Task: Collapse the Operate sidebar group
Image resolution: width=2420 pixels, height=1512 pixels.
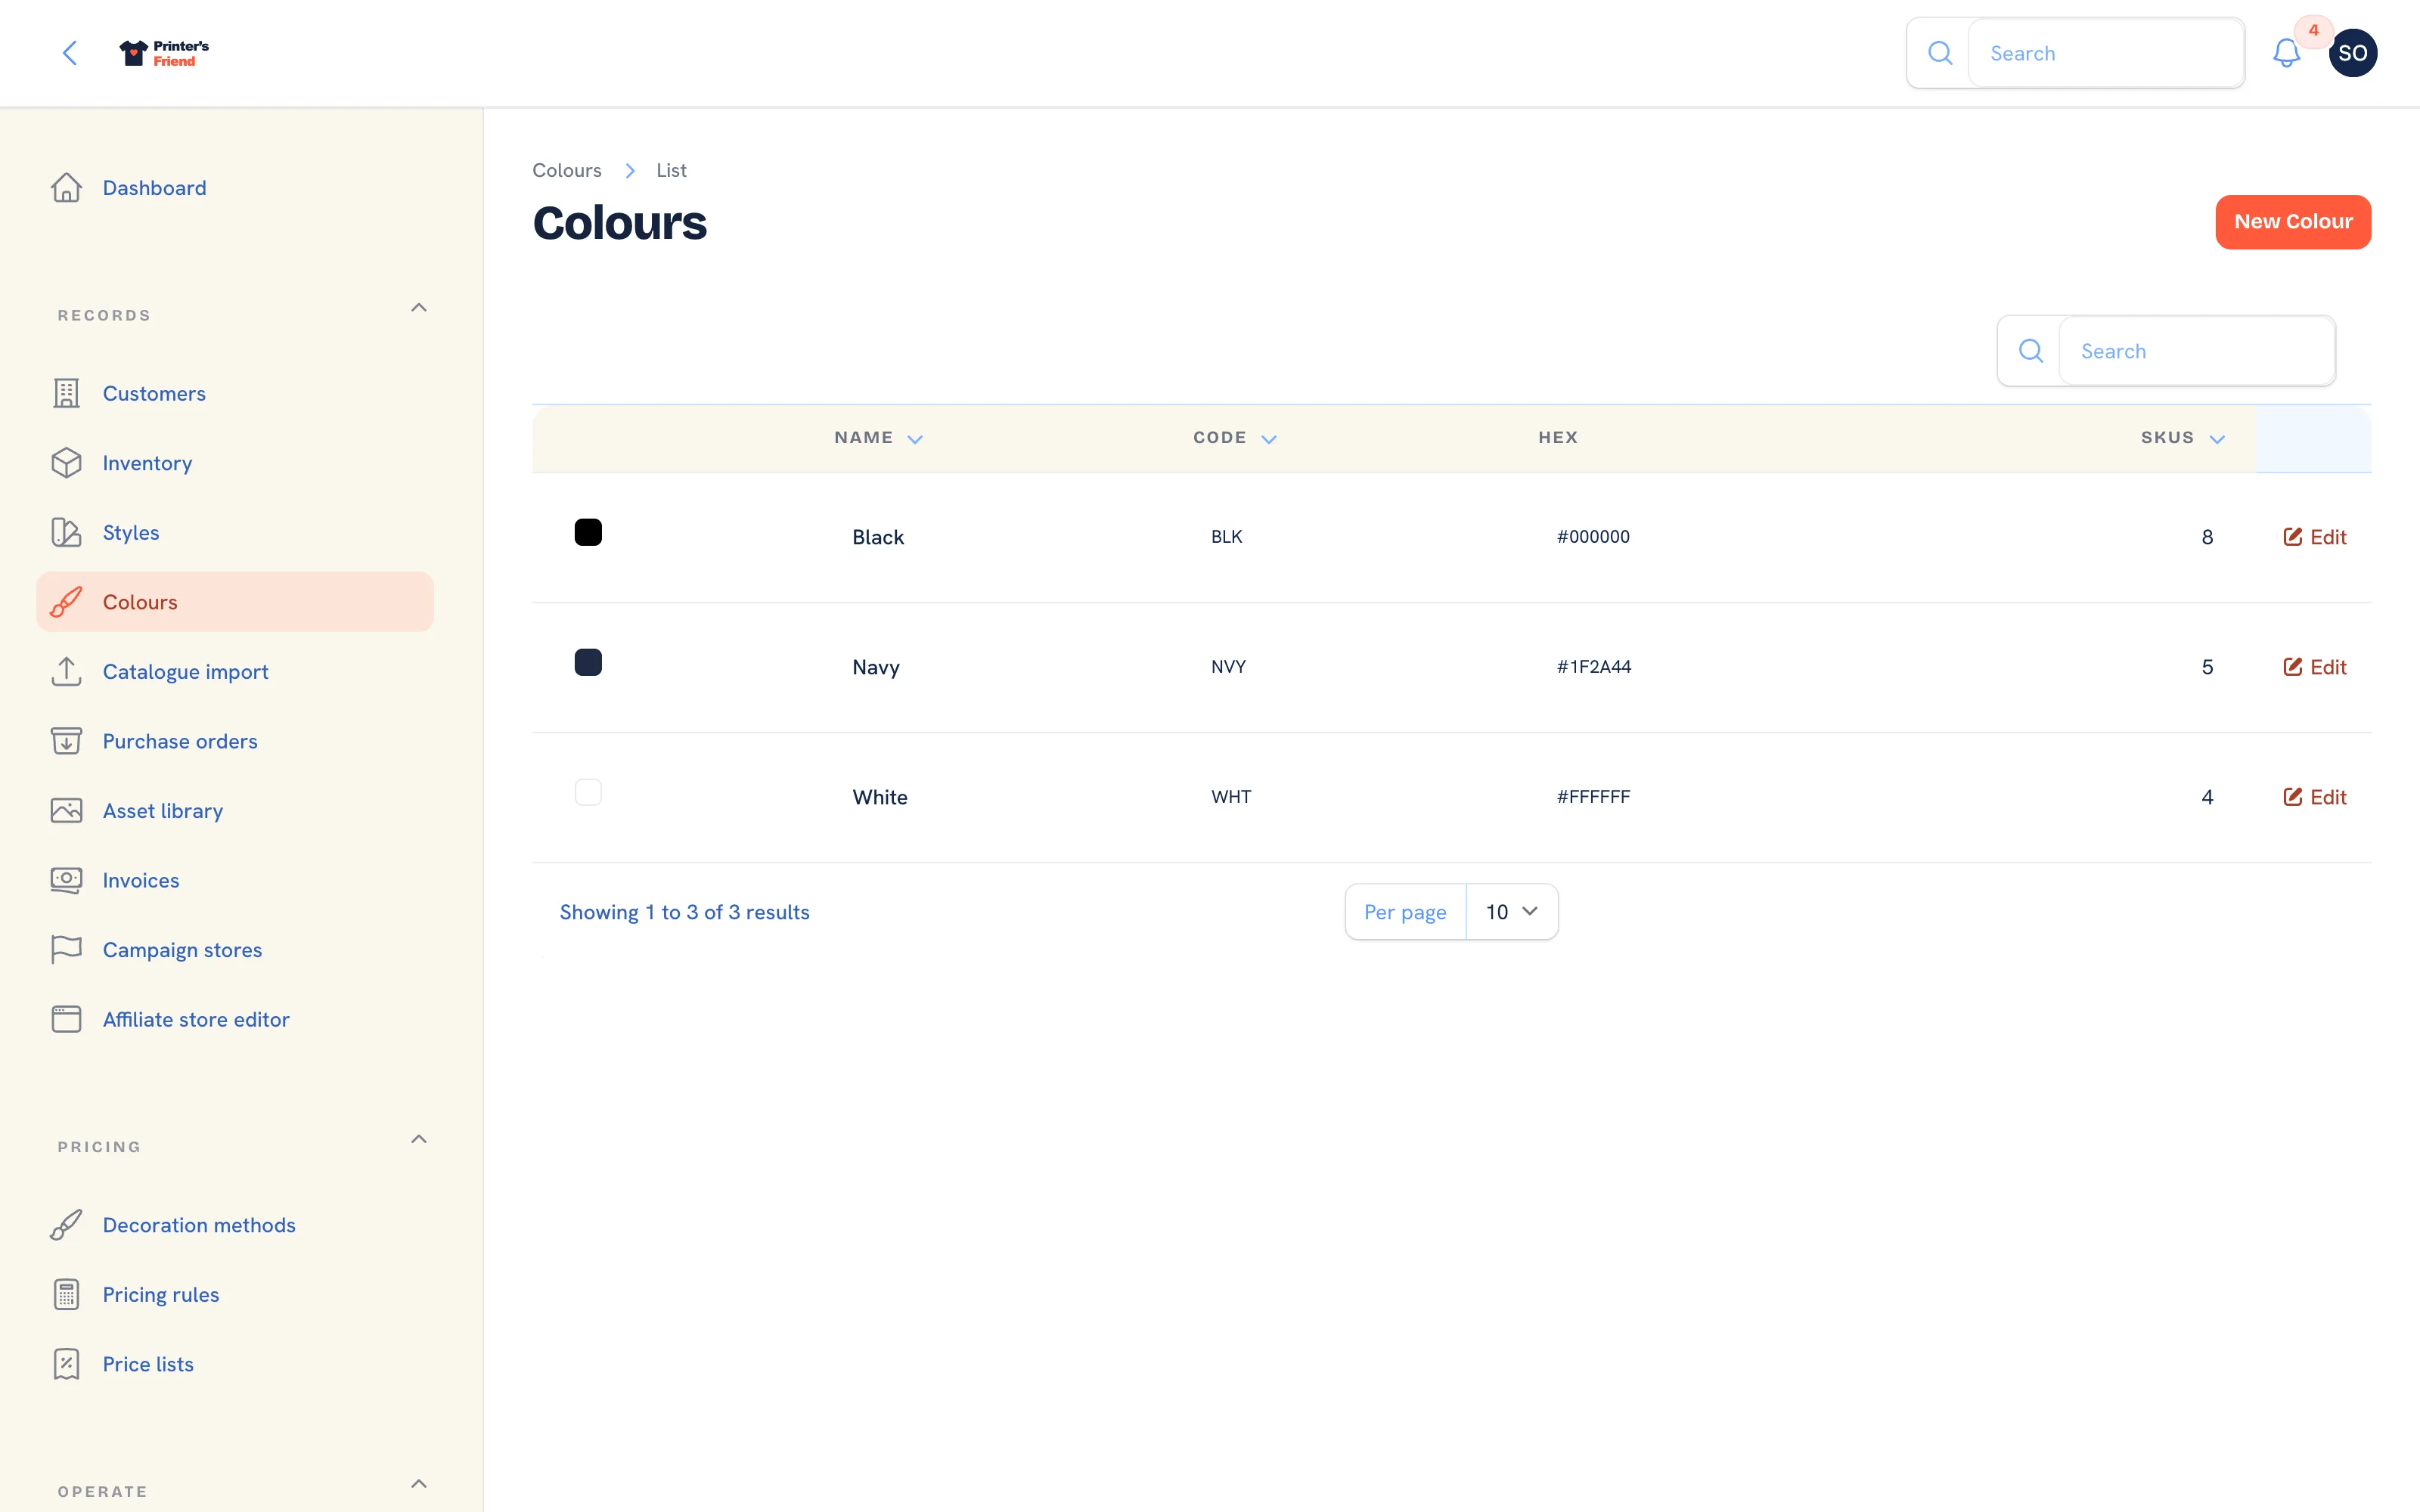Action: tap(419, 1484)
